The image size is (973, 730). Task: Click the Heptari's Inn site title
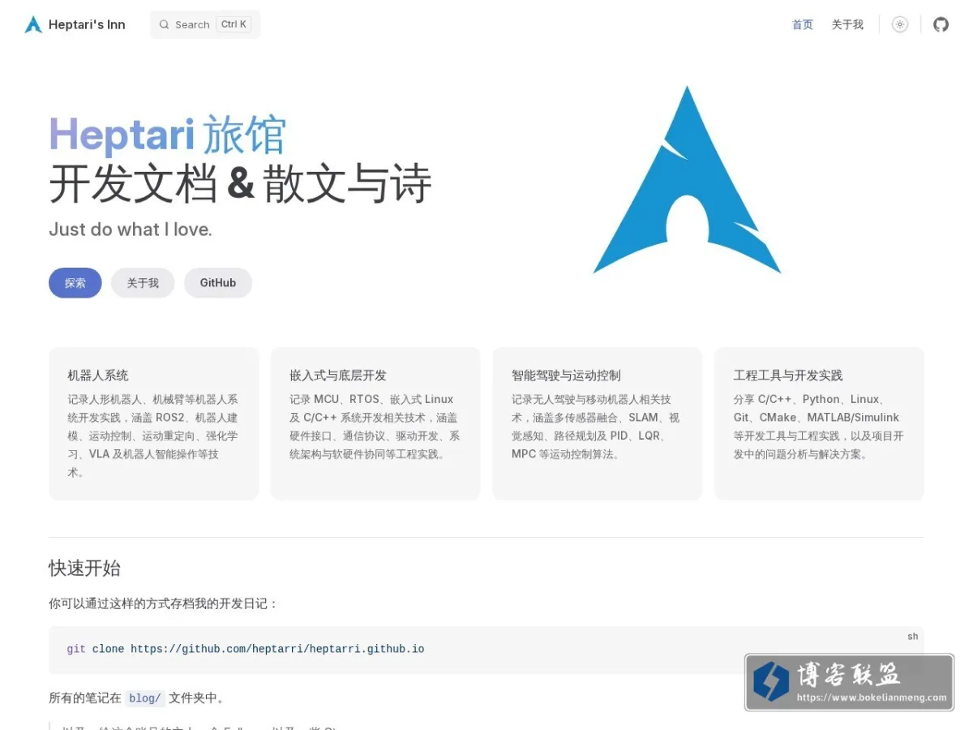pyautogui.click(x=87, y=24)
